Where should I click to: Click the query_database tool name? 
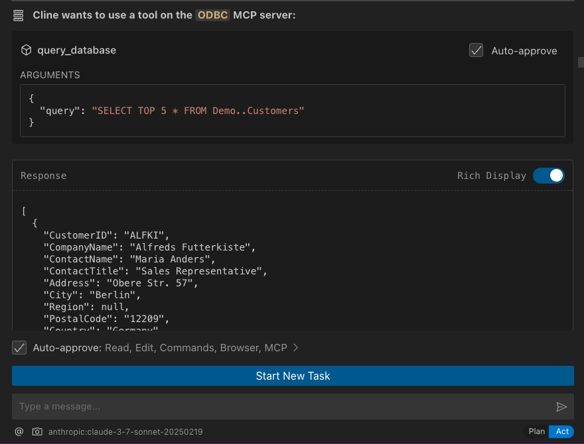click(76, 50)
